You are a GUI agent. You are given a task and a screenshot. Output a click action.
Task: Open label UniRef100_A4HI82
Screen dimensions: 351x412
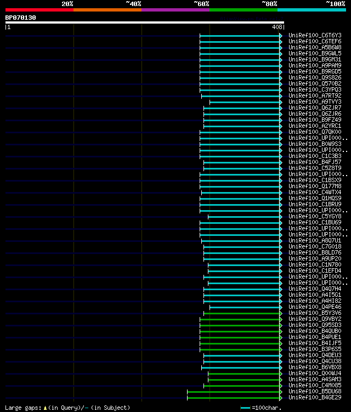[315, 301]
